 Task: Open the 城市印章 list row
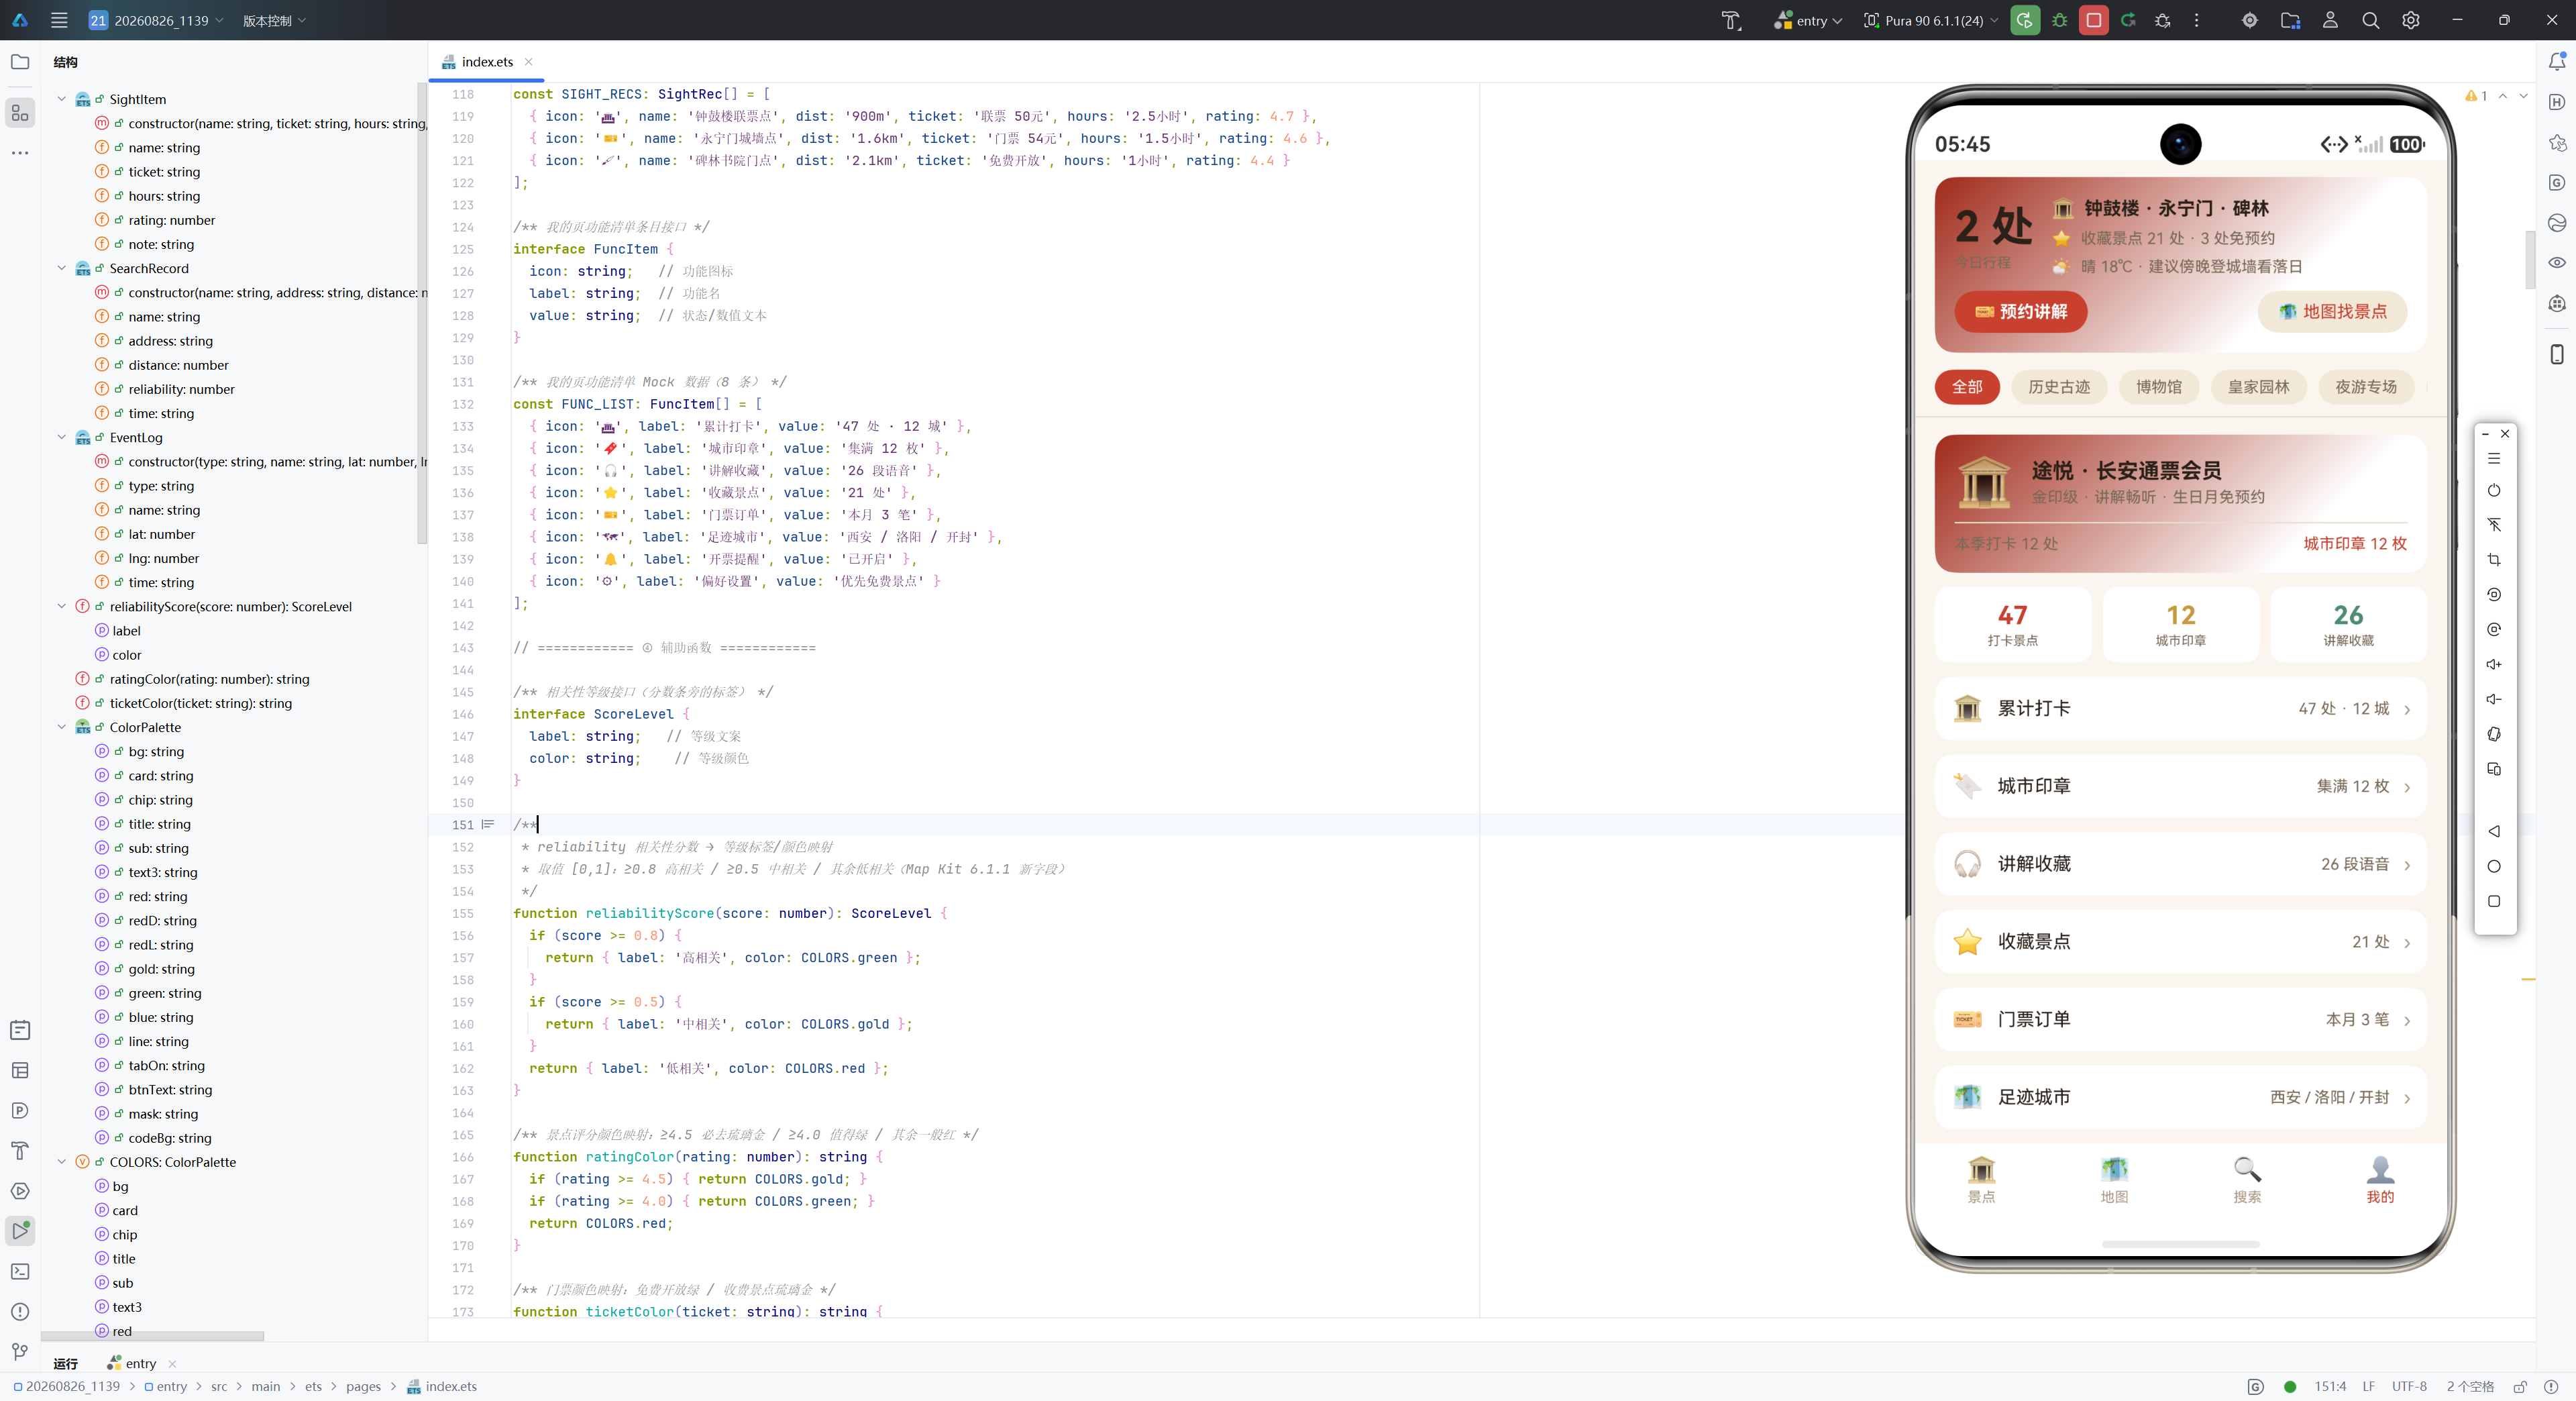[x=2180, y=787]
